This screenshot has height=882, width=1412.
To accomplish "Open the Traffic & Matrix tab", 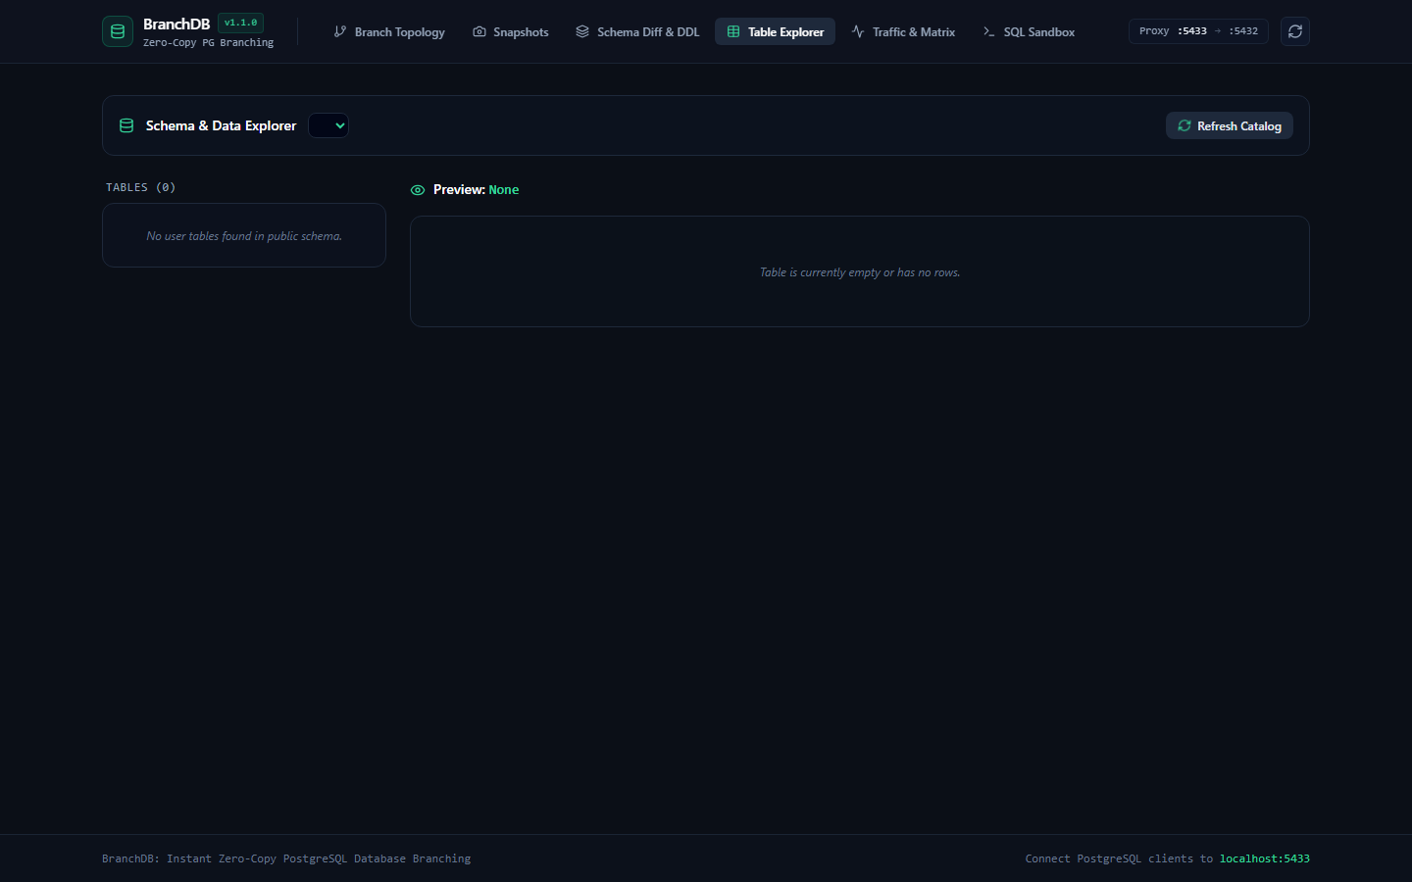I will click(x=903, y=31).
